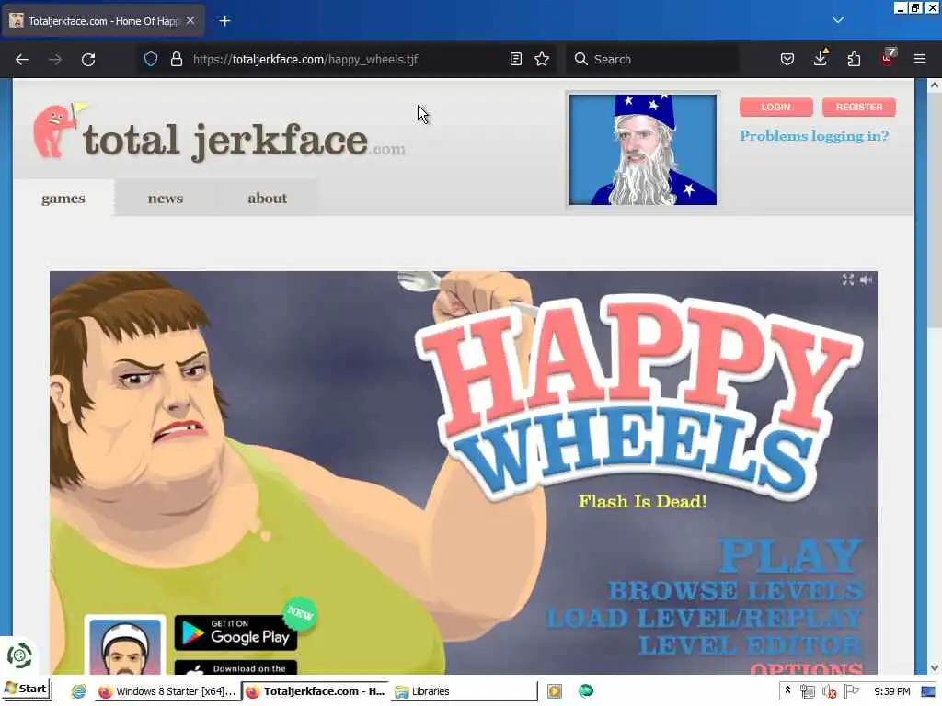Expand the list all tabs chevron
Image resolution: width=942 pixels, height=706 pixels.
pos(838,20)
